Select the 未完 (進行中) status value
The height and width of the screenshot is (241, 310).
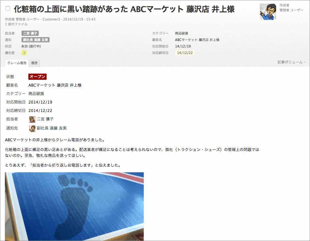(x=31, y=46)
